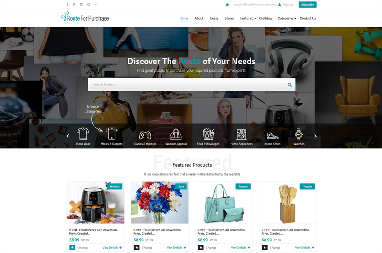Screen dimensions: 382x253
Task: Open the Watches category icon
Action: tap(299, 134)
